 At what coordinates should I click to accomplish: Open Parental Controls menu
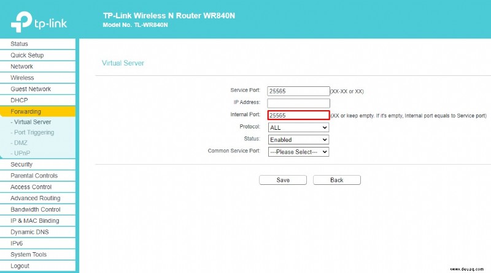pyautogui.click(x=37, y=176)
